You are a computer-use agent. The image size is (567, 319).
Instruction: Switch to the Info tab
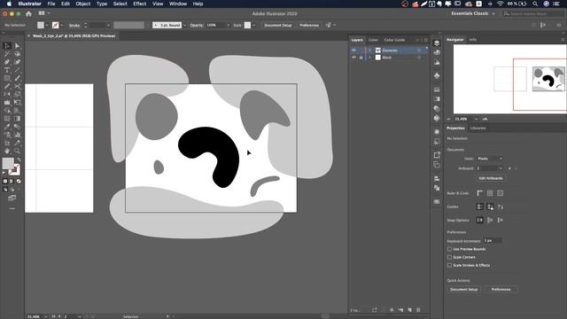coord(472,39)
